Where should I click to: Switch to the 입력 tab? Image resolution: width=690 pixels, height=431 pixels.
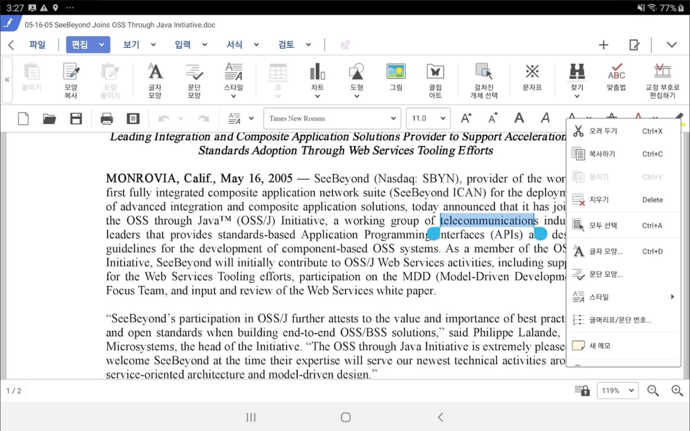183,45
